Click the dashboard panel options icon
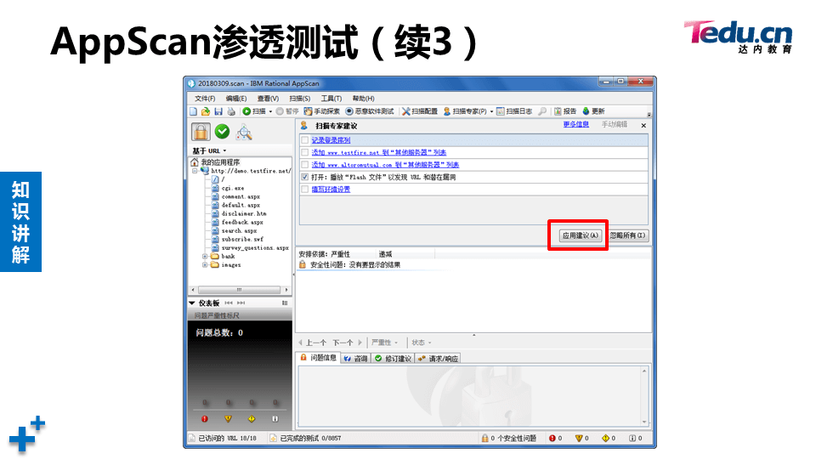The width and height of the screenshot is (816, 459). (x=285, y=303)
